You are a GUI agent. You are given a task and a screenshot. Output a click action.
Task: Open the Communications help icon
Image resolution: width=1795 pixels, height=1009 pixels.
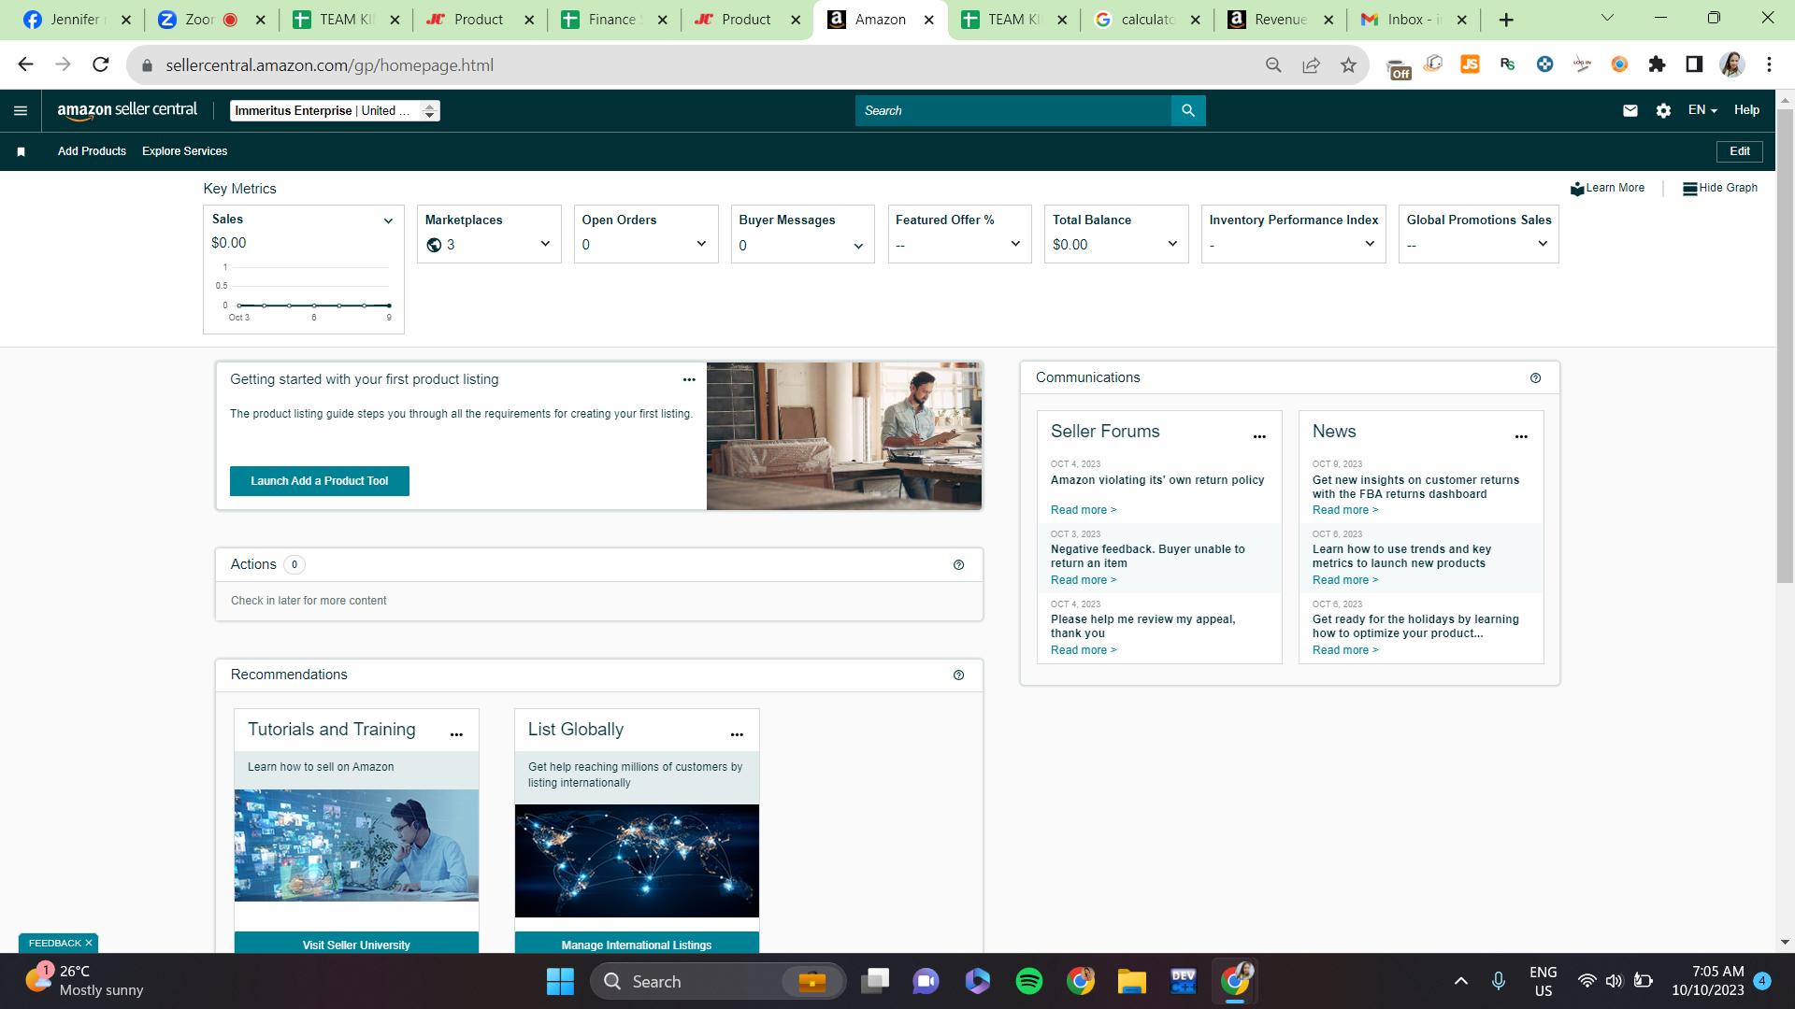pyautogui.click(x=1535, y=378)
